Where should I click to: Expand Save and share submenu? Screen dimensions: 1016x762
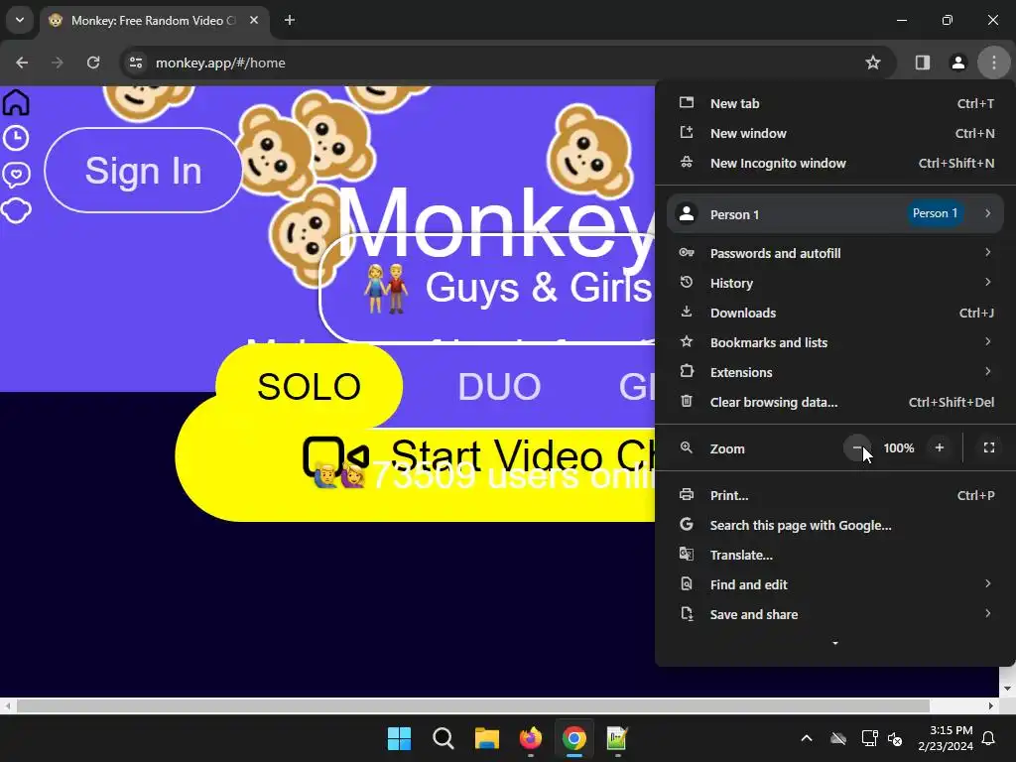pyautogui.click(x=835, y=615)
